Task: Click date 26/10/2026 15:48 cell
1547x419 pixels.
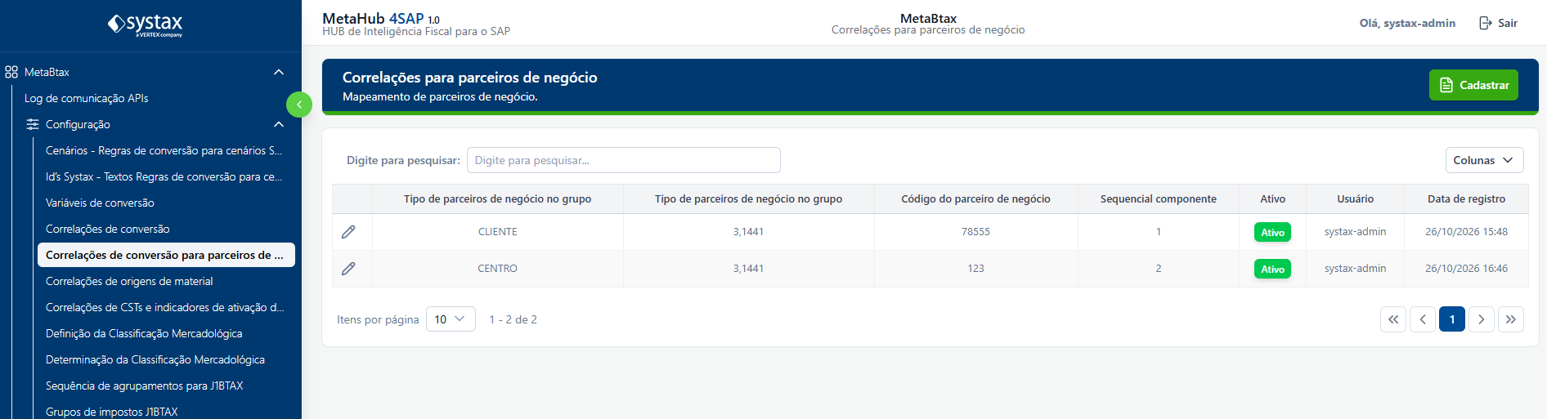Action: (x=1466, y=232)
